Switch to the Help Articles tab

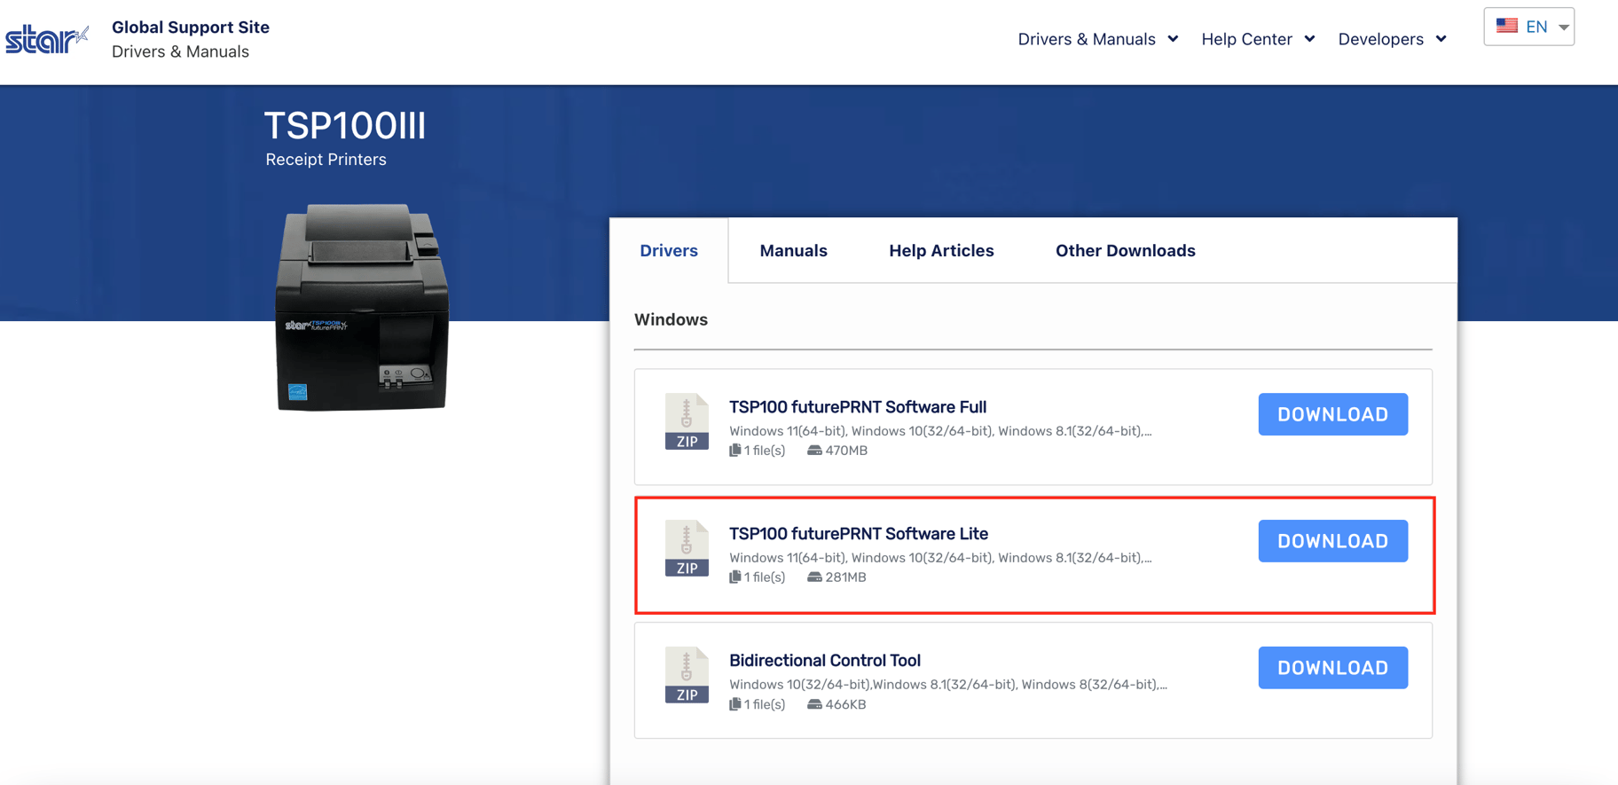941,251
